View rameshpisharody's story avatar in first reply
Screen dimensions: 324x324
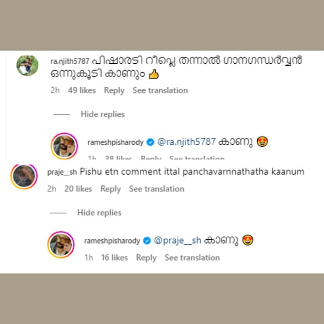(64, 146)
